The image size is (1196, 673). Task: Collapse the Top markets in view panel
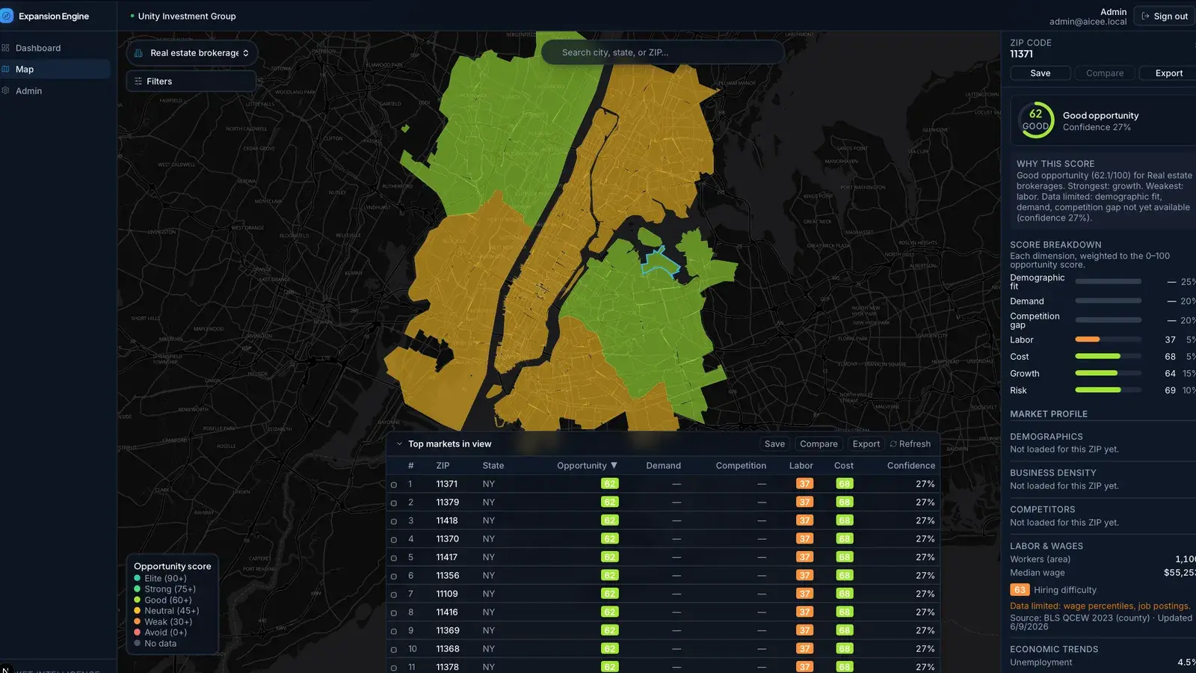click(399, 444)
